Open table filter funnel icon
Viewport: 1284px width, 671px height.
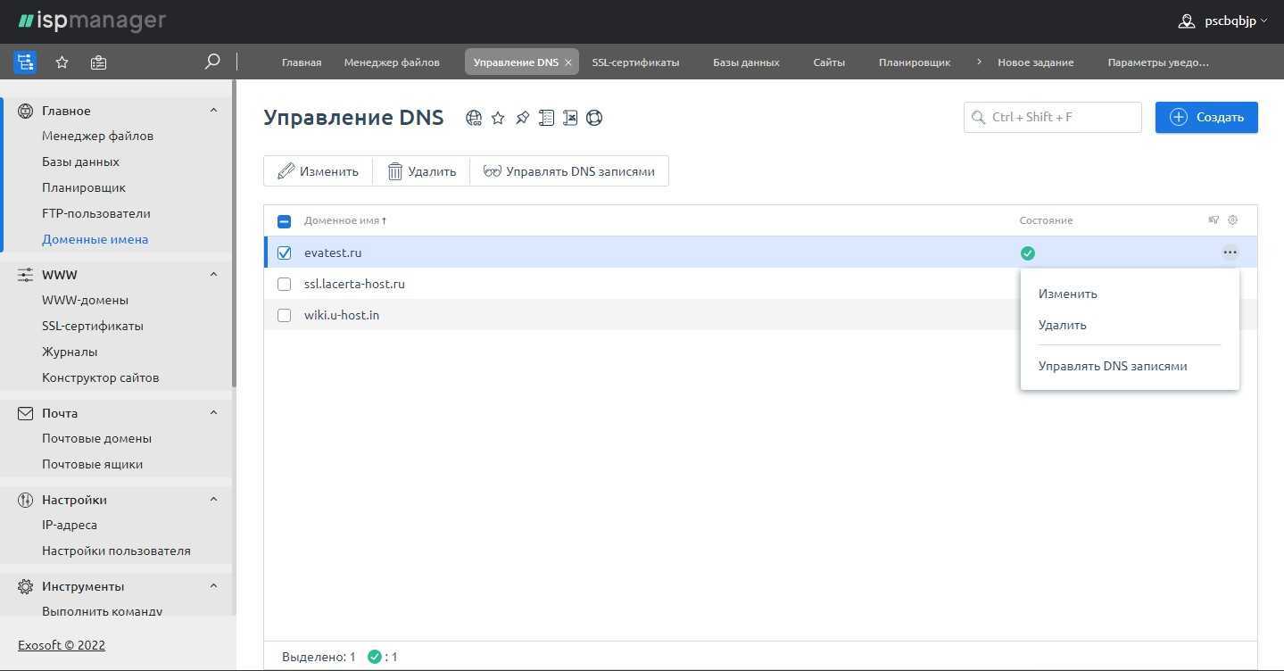coord(1214,220)
